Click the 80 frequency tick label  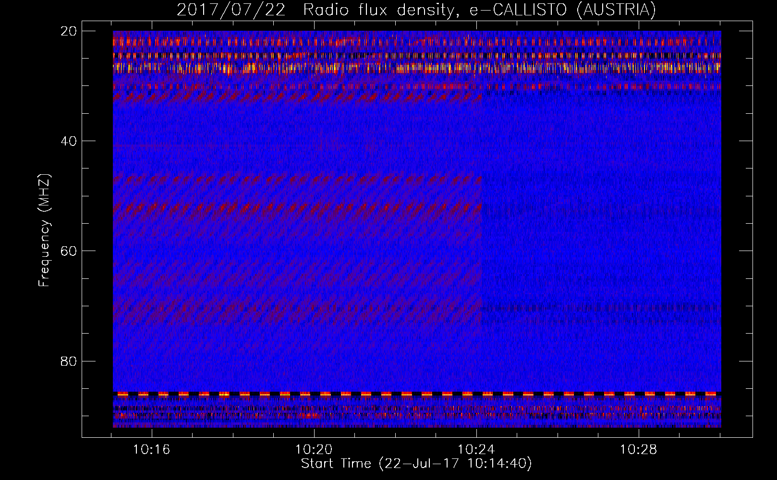(69, 361)
